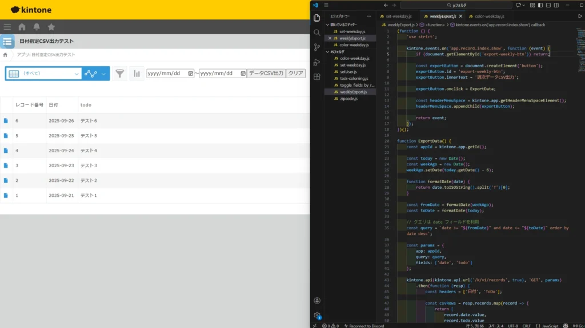
Task: Open kintone notifications bell icon
Action: [37, 27]
